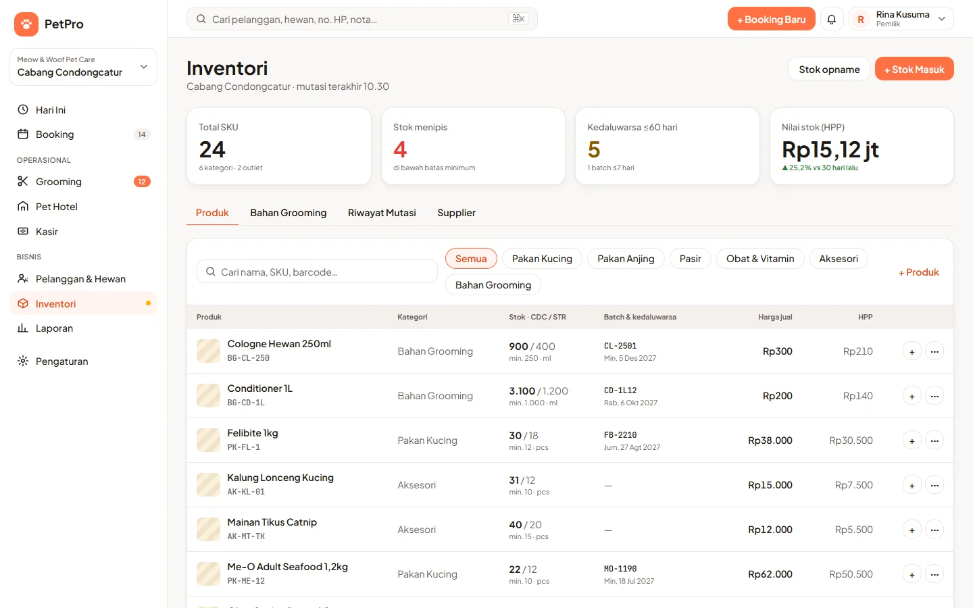Click the box icon for Inventori
973x608 pixels.
coord(23,303)
